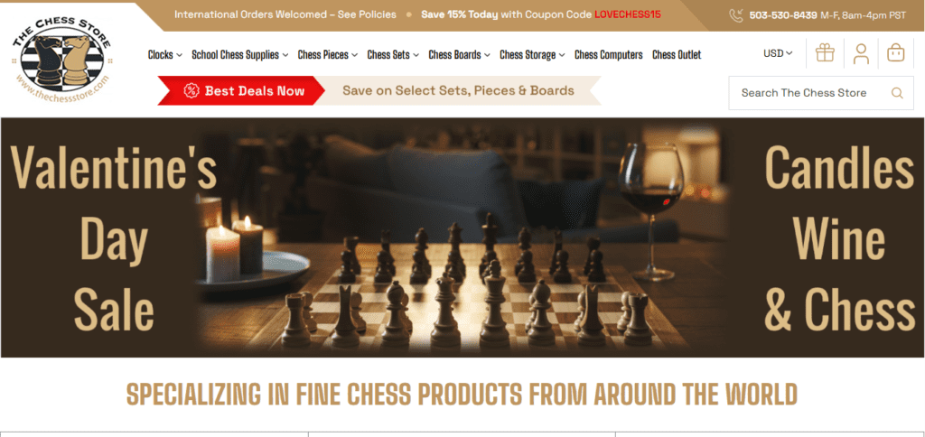The width and height of the screenshot is (925, 437).
Task: Open the Chess Sets dropdown
Action: 393,55
